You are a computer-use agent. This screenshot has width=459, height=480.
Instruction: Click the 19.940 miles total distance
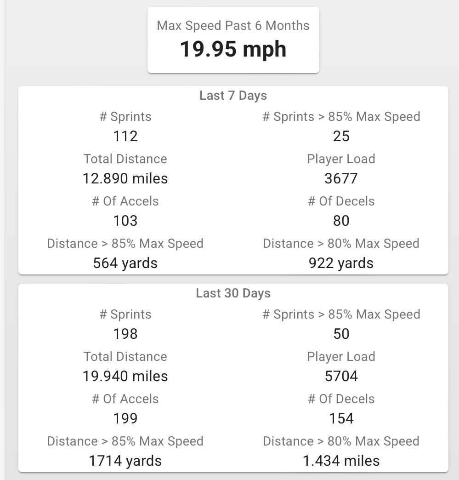(x=125, y=376)
